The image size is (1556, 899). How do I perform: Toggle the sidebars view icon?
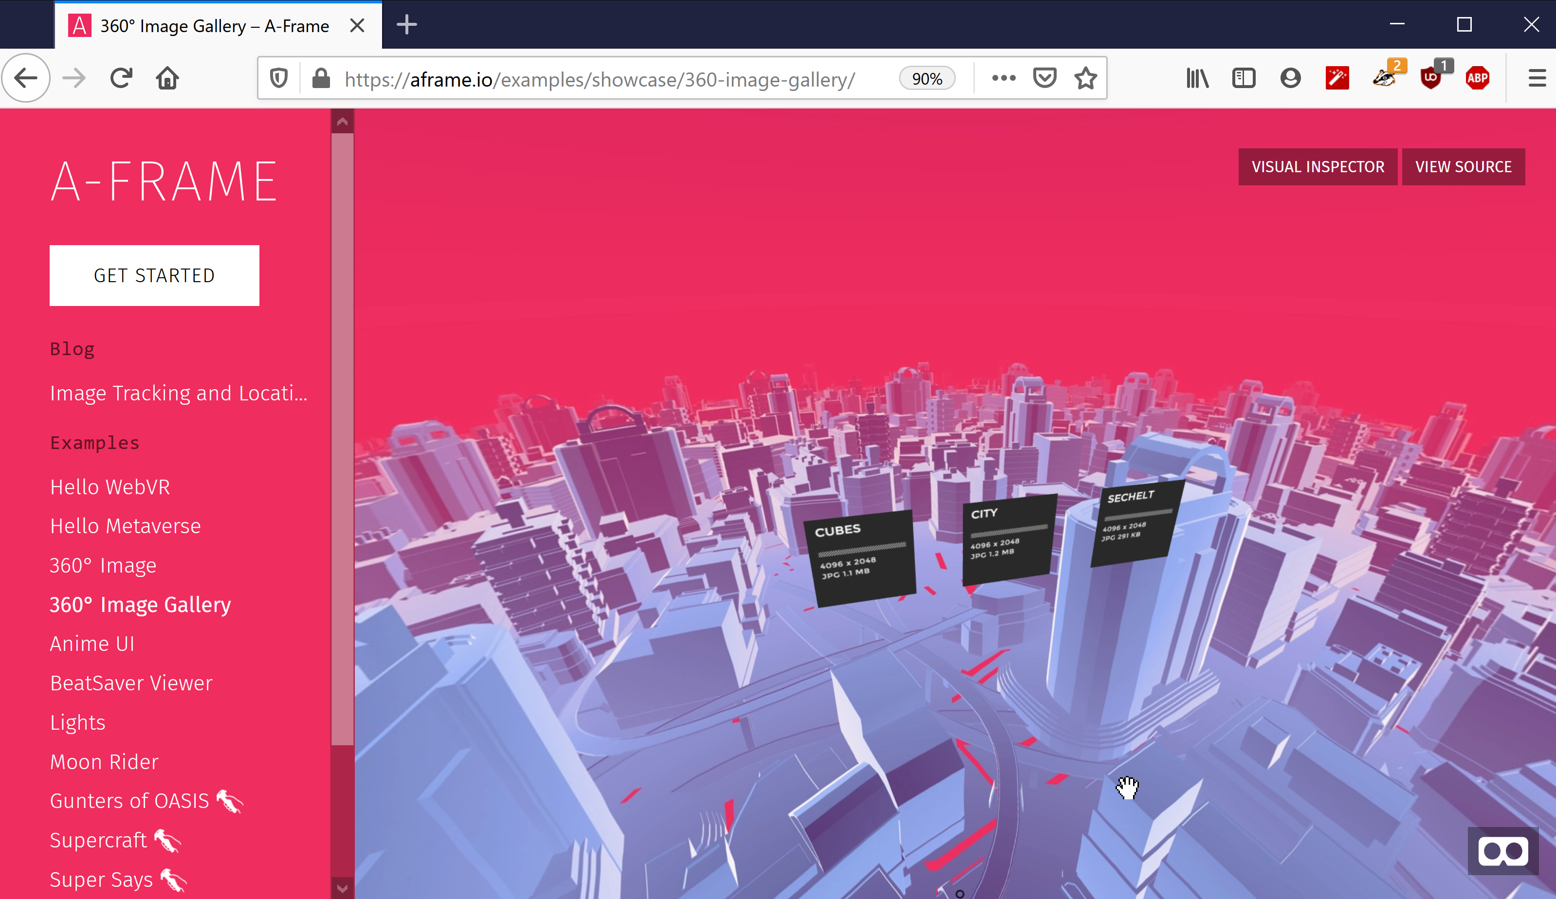tap(1244, 78)
